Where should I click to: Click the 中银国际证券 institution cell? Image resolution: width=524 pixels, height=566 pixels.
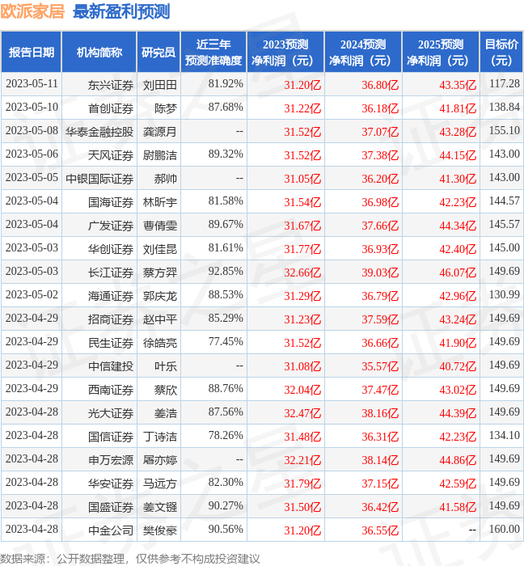point(99,179)
